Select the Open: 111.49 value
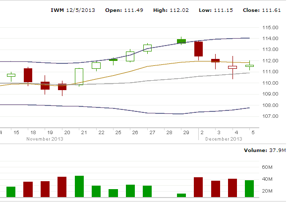 (x=124, y=10)
